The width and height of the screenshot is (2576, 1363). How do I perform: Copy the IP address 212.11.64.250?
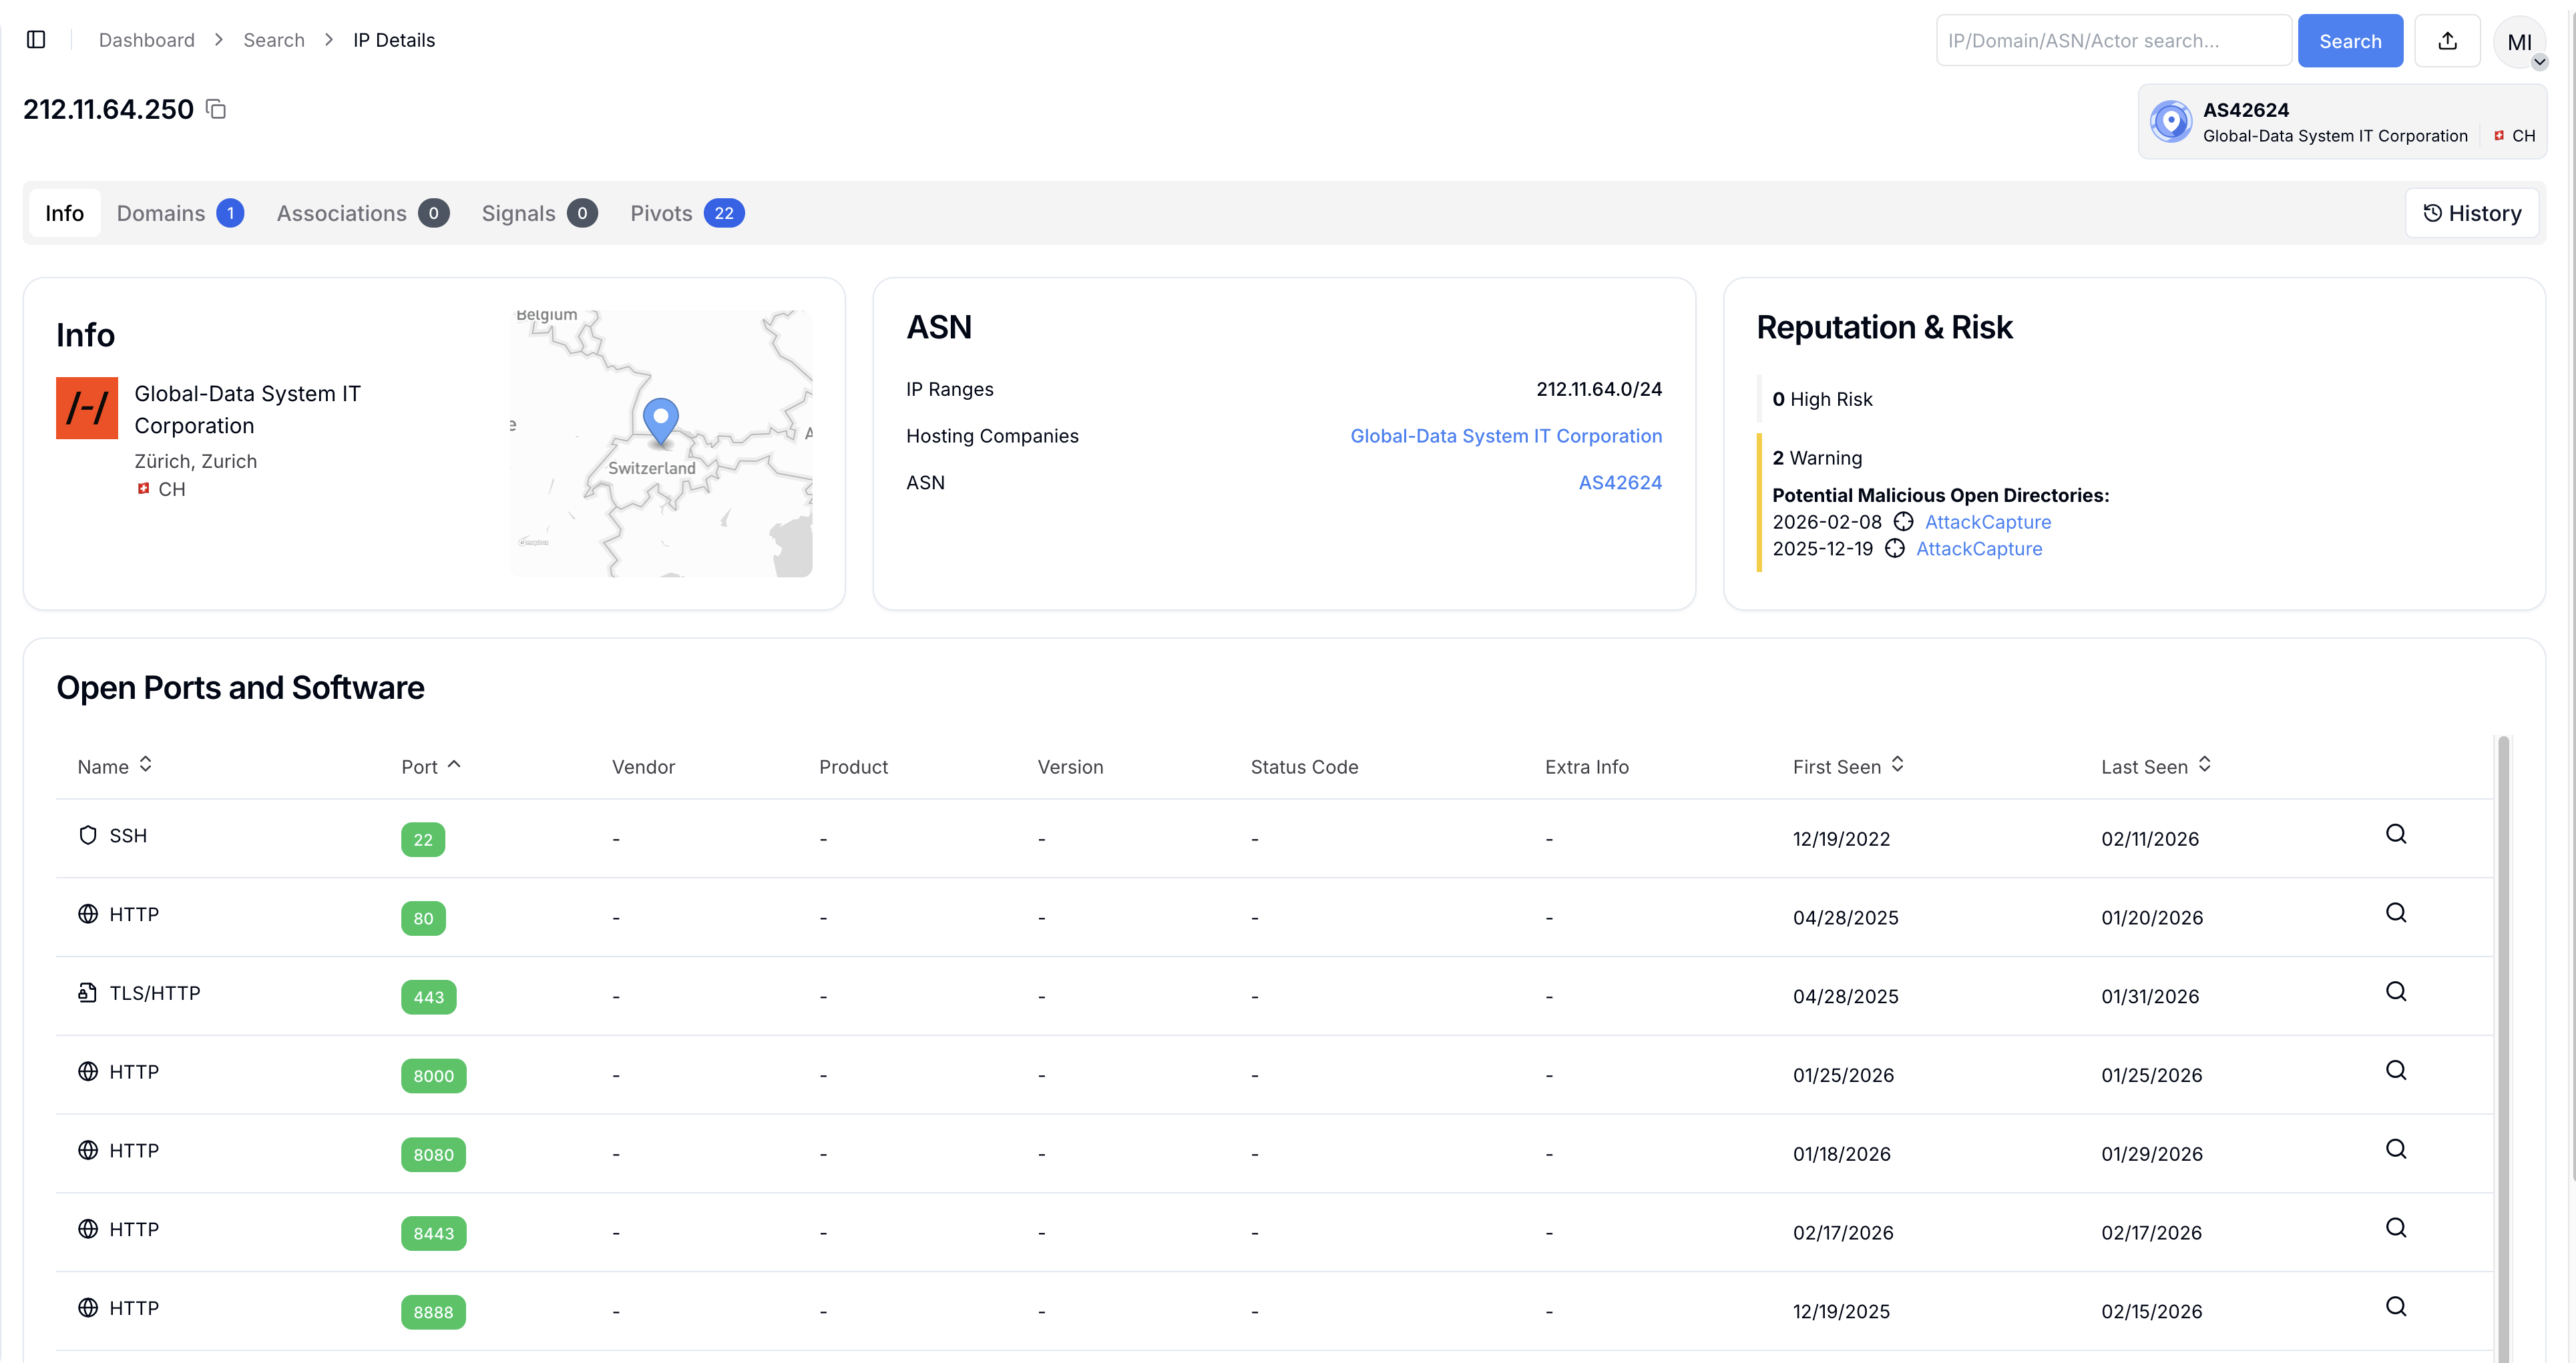[216, 109]
